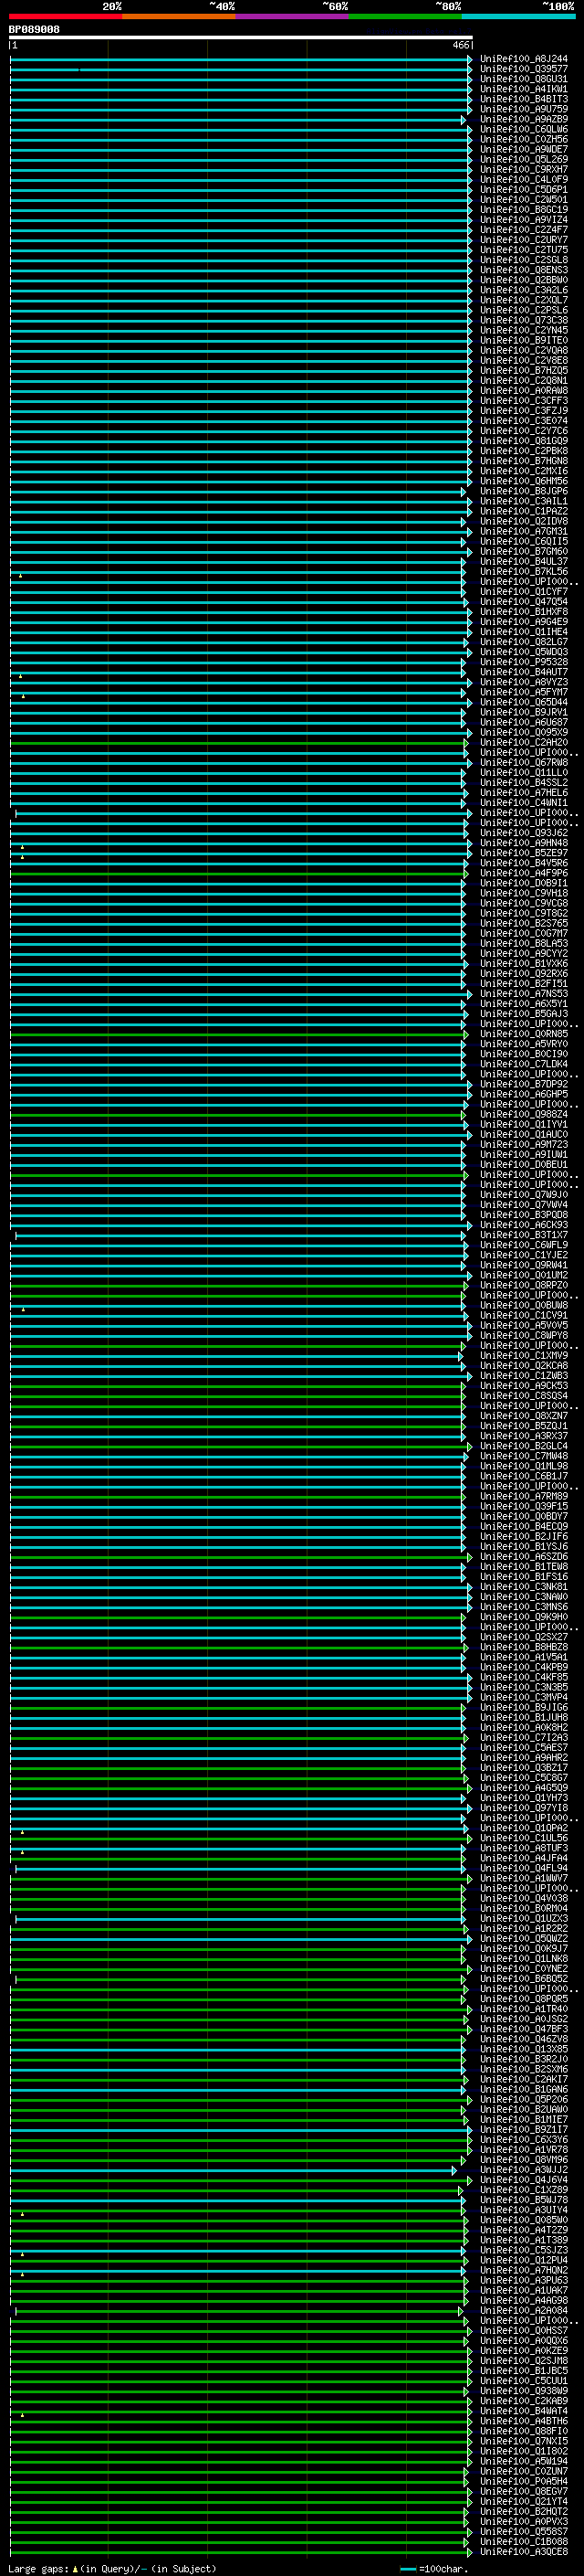The width and height of the screenshot is (584, 2576).
Task: Click the green ~80% legend segment
Action: click(x=405, y=16)
